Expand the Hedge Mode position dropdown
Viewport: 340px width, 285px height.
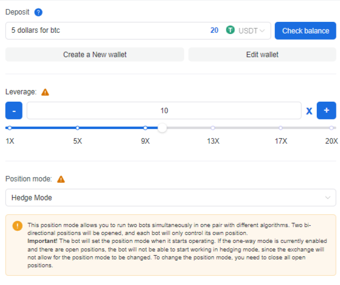point(171,197)
